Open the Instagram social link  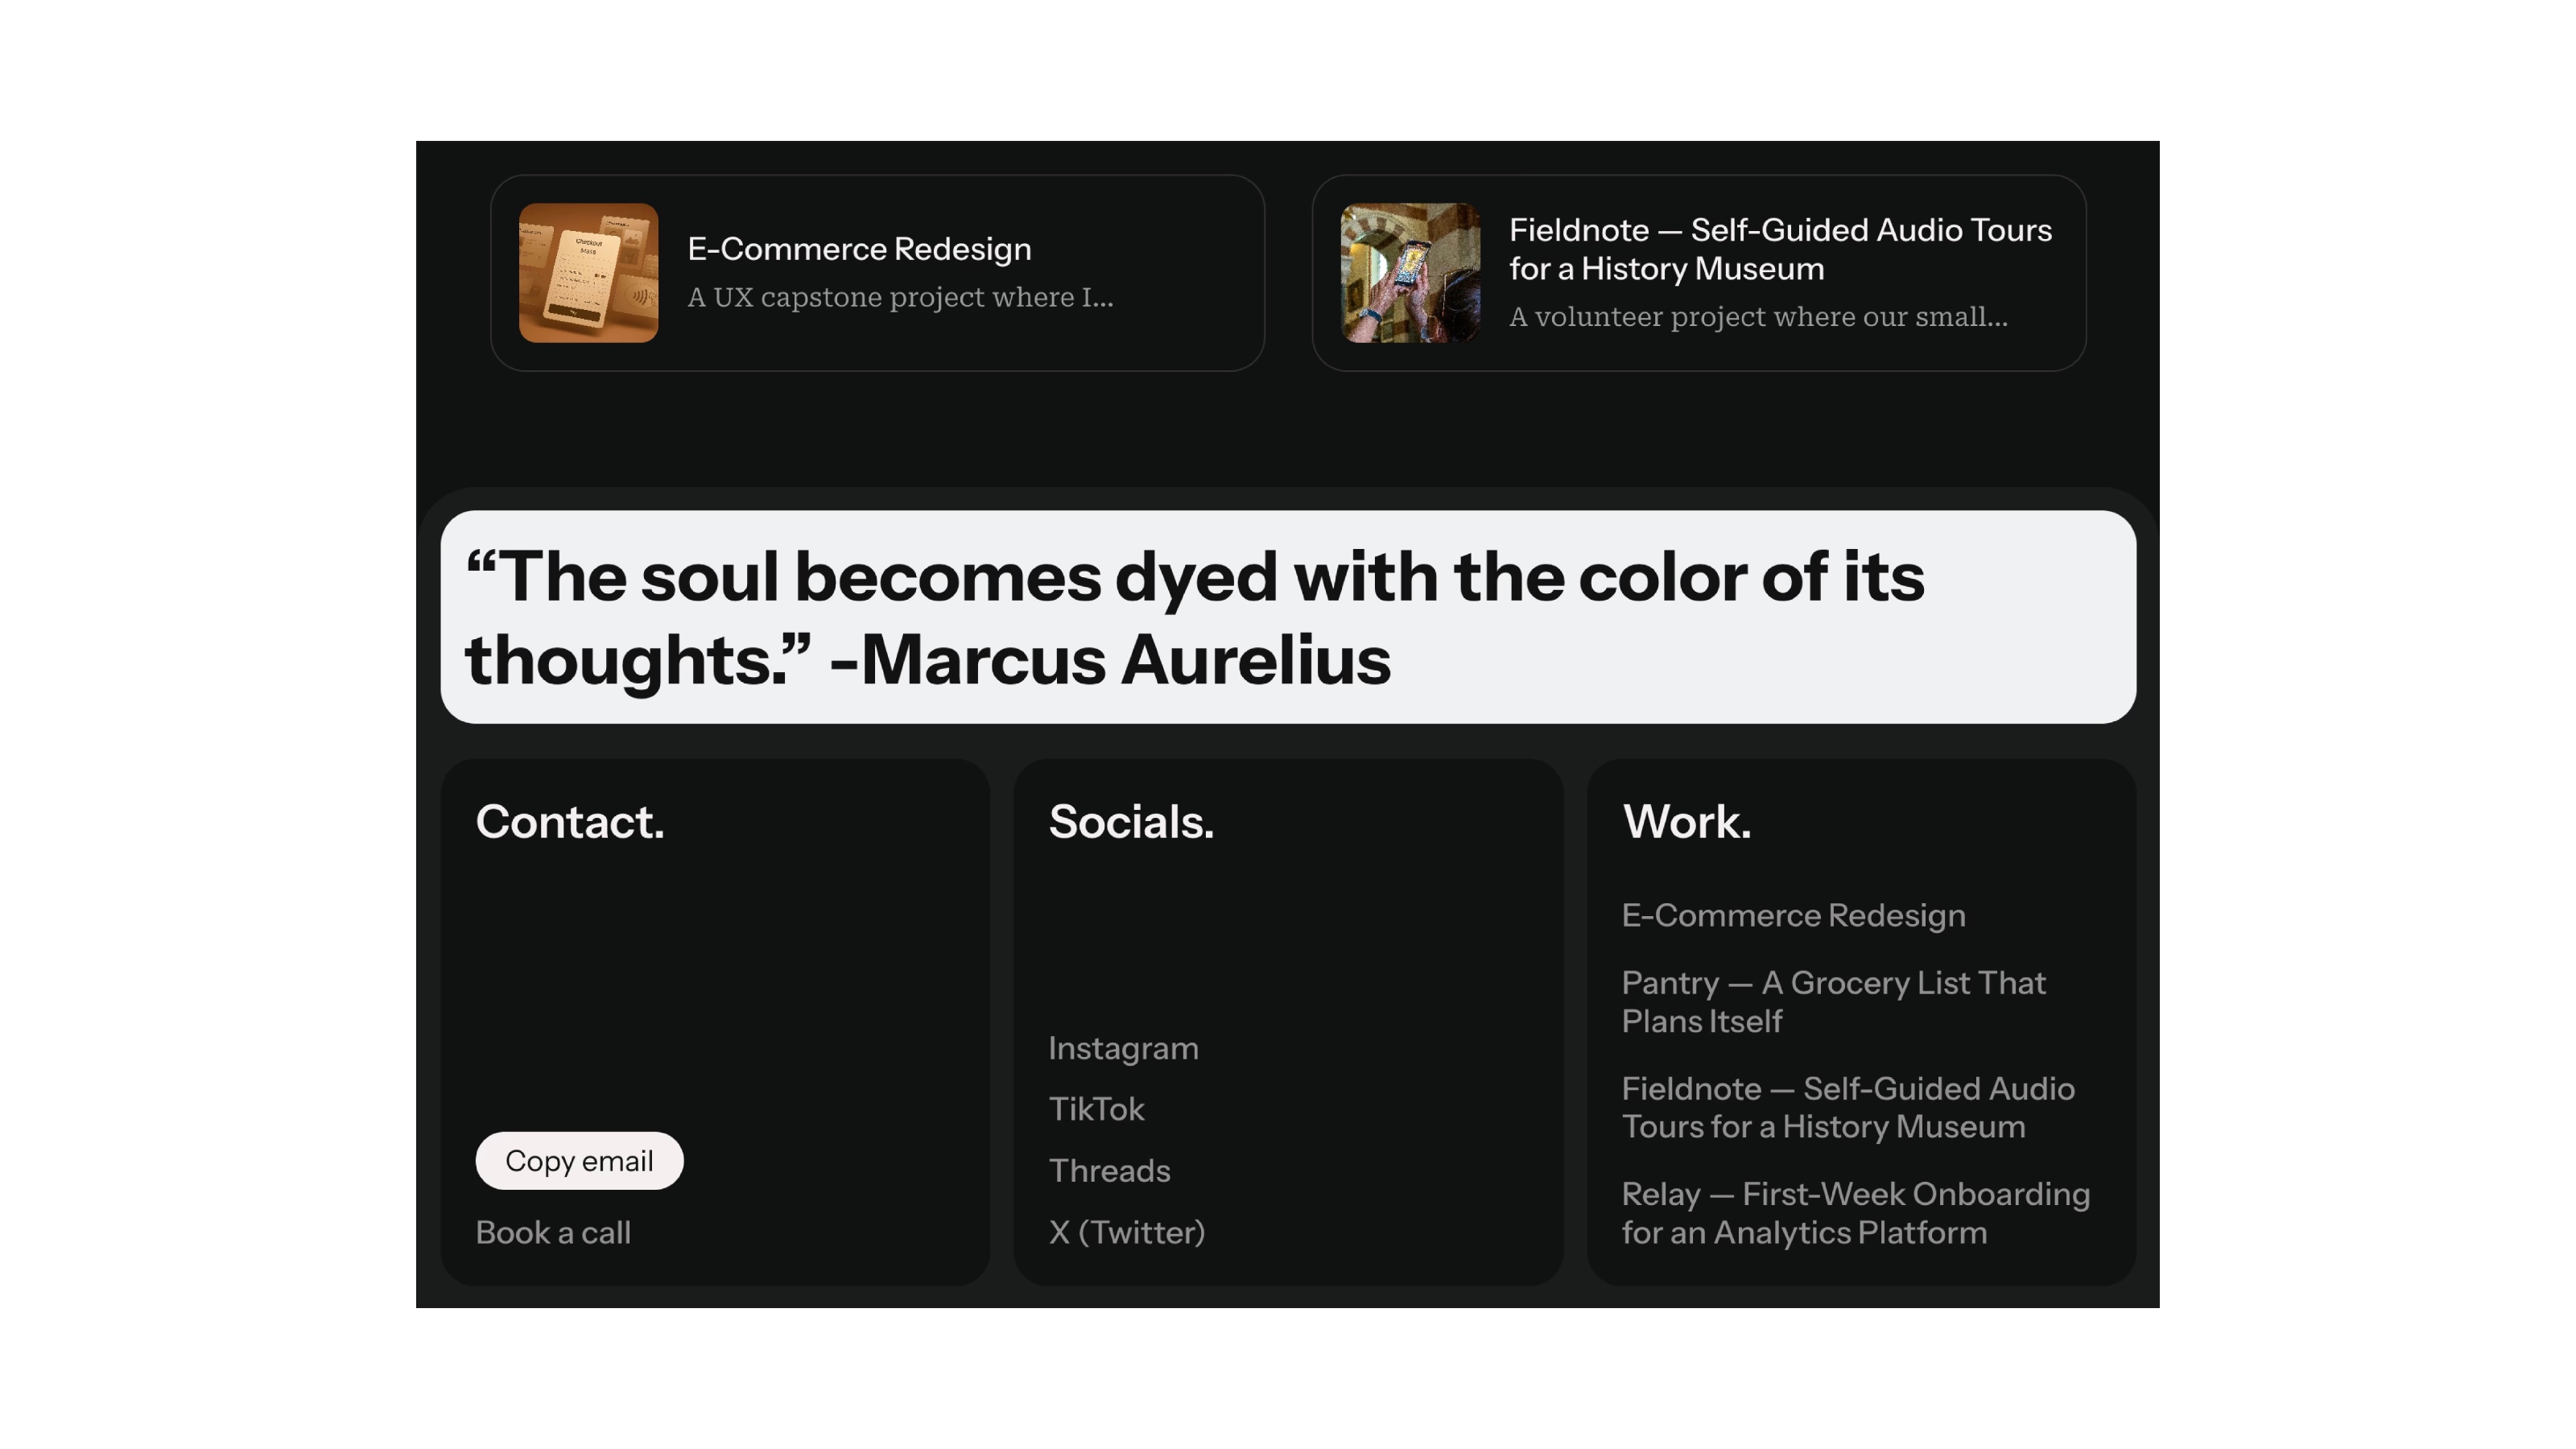[x=1123, y=1048]
